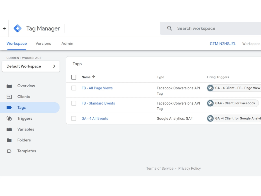The width and height of the screenshot is (261, 196).
Task: Click the CURRENT WORKSPACE label
Action: [x=24, y=58]
